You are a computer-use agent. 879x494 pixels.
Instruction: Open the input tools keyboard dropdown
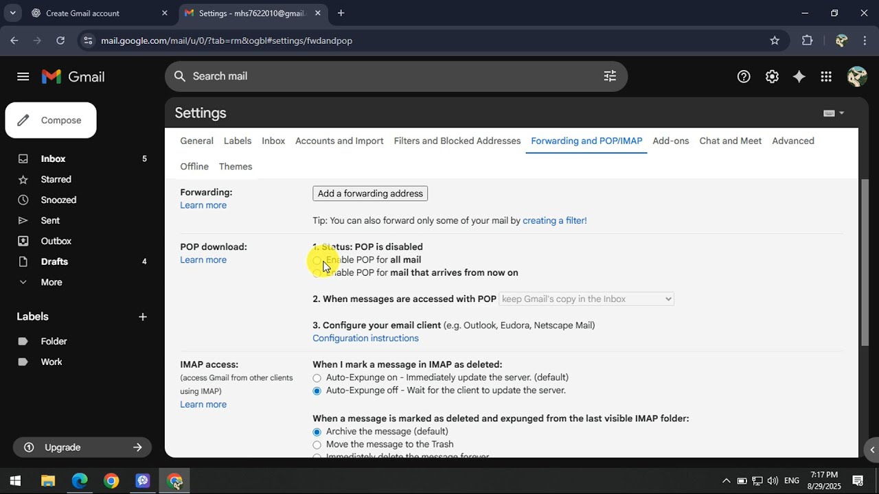click(834, 113)
